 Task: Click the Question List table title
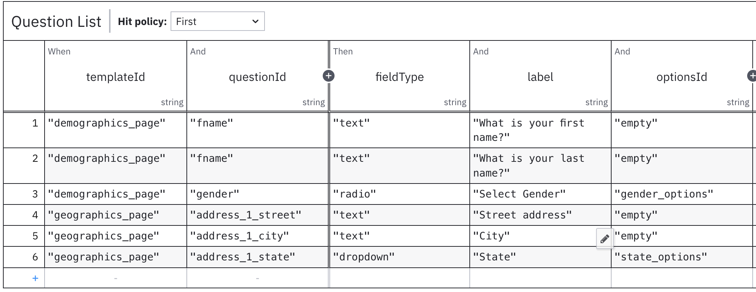[x=56, y=22]
